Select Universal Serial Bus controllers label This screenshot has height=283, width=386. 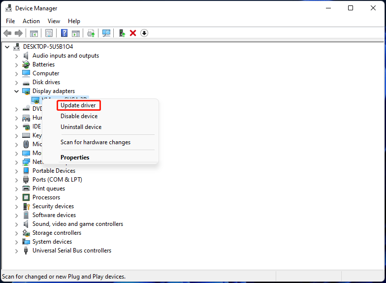[72, 251]
